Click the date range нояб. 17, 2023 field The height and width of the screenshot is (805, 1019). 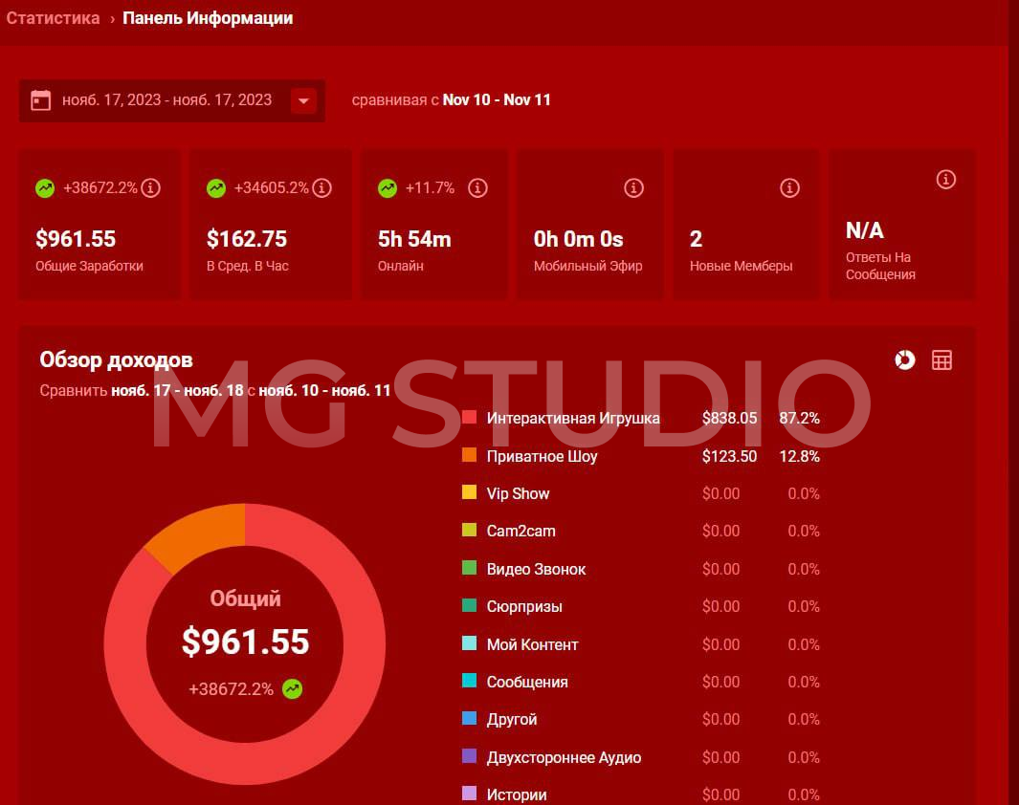166,100
